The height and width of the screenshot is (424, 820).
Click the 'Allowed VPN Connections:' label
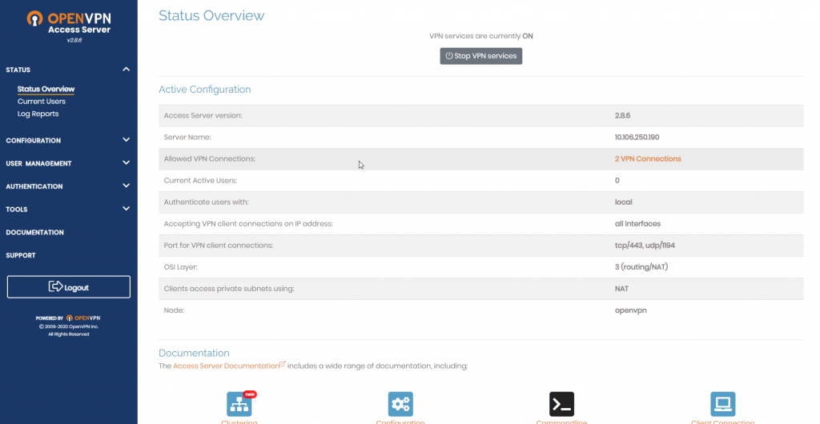(210, 158)
